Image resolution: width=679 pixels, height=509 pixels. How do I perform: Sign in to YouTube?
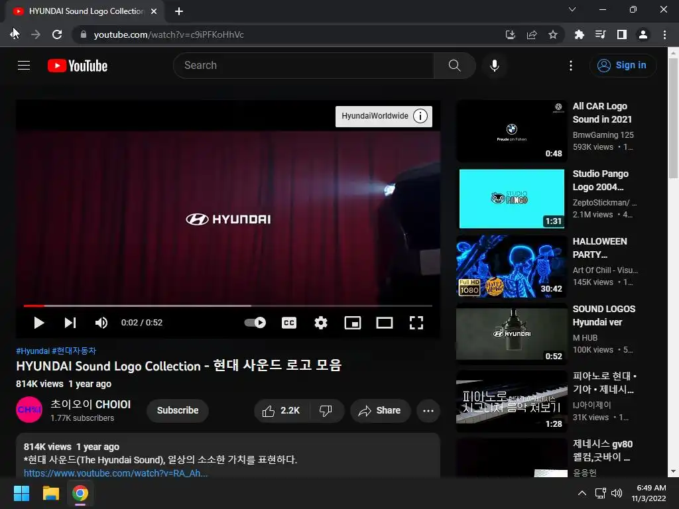(622, 66)
